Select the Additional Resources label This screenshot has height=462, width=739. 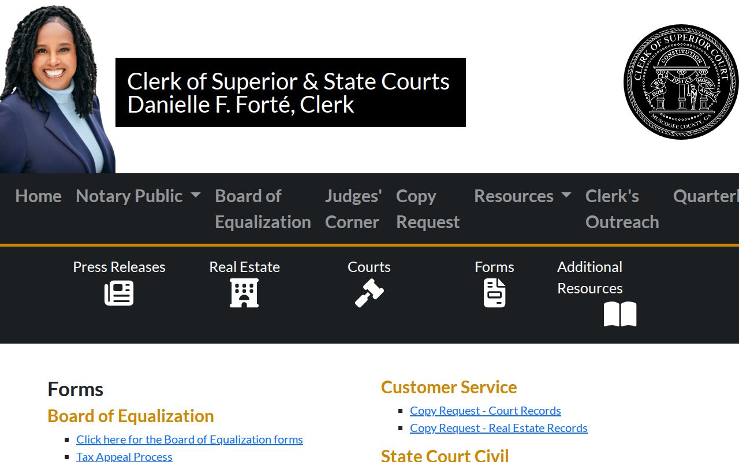click(x=590, y=277)
